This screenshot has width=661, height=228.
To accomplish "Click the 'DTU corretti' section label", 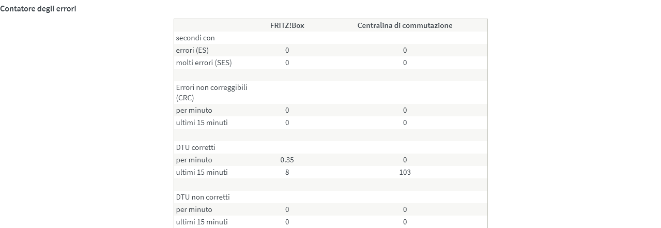I will point(196,147).
